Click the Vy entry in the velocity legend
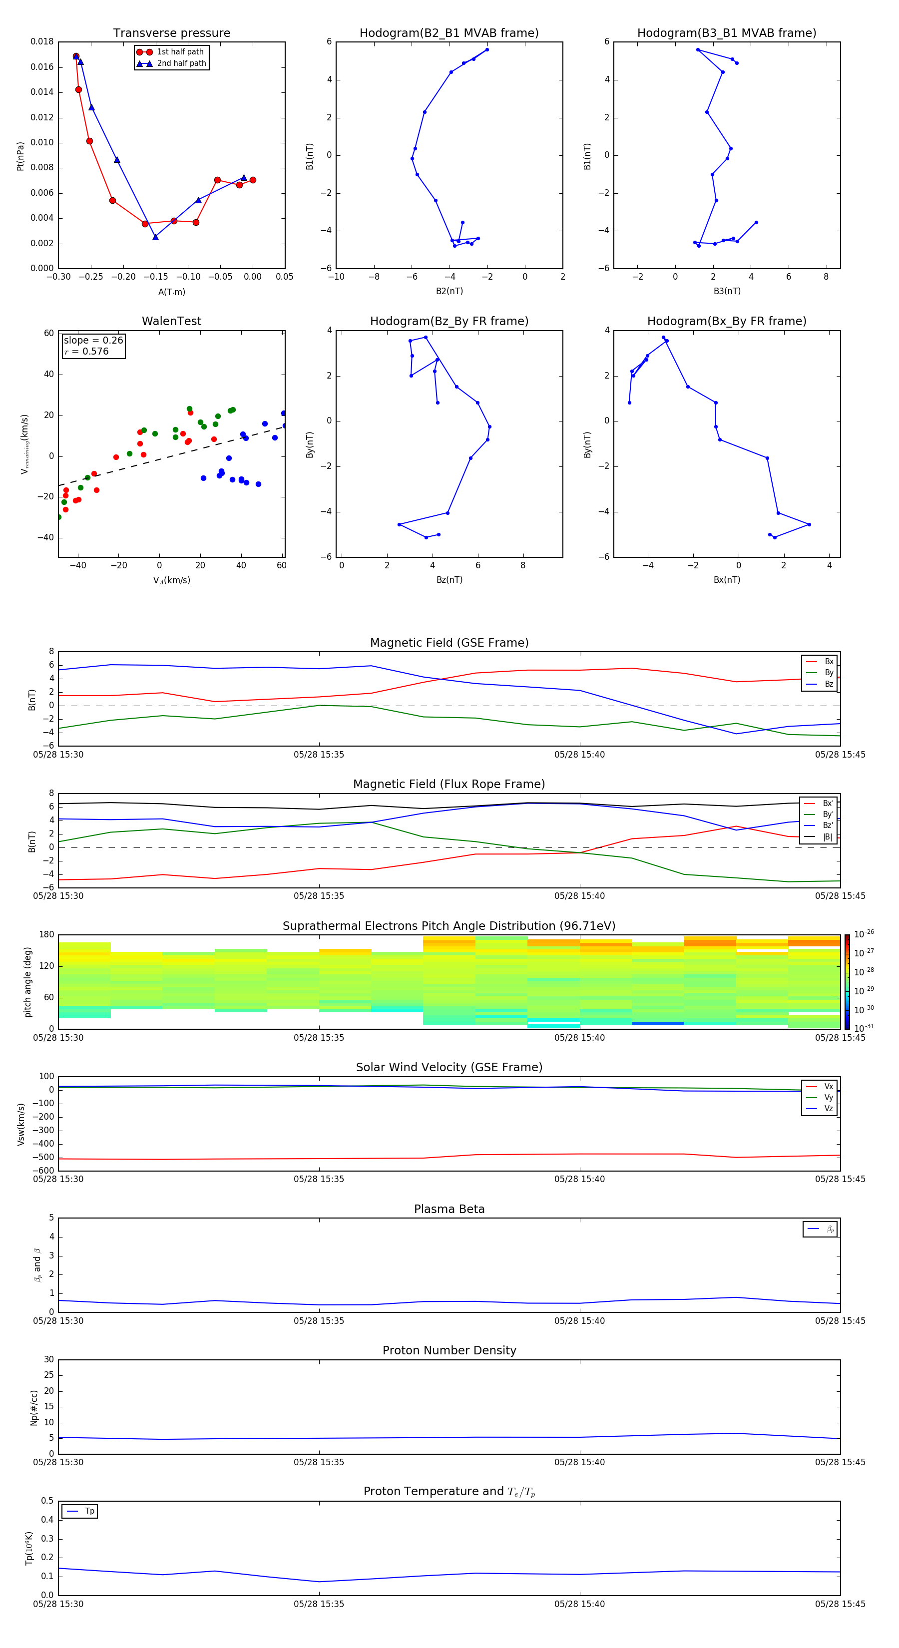This screenshot has width=899, height=1648. coord(820,1098)
